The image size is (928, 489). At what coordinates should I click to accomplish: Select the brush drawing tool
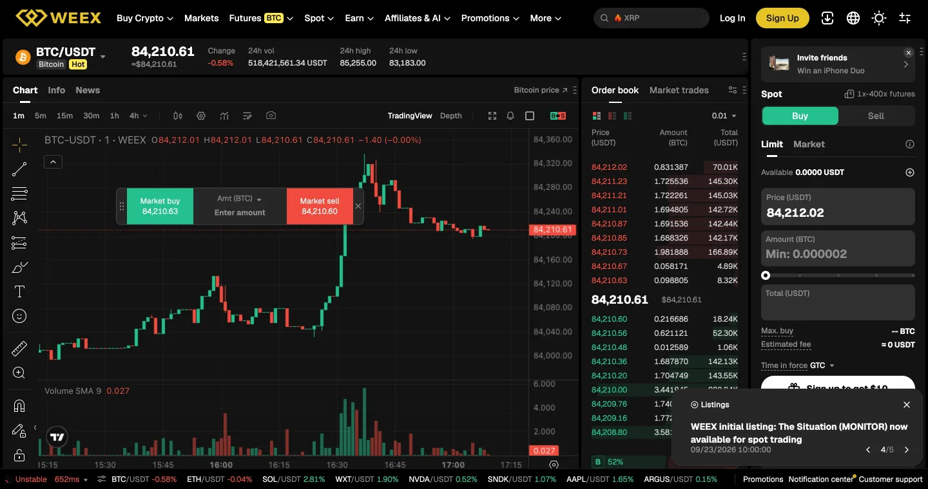[19, 267]
